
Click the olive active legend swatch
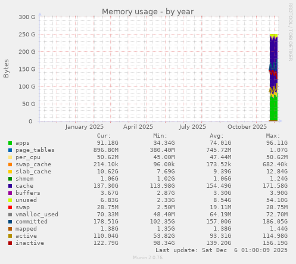[10, 236]
